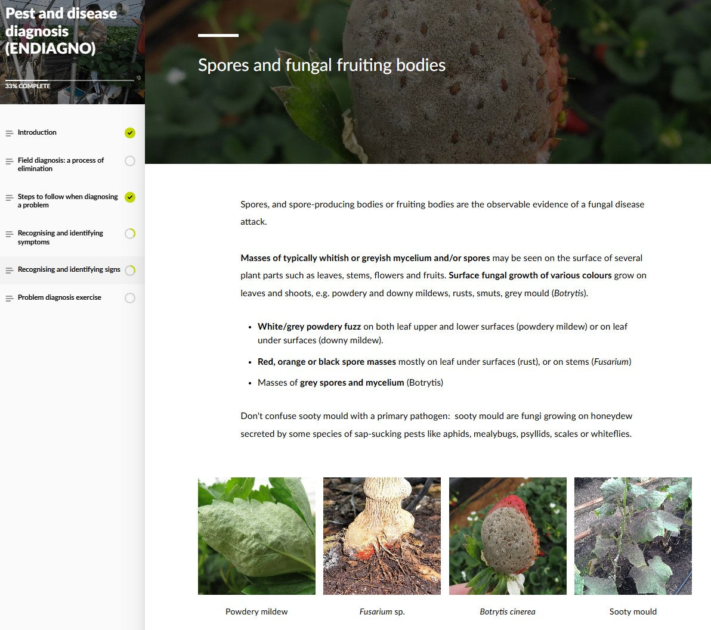Viewport: 711px width, 630px height.
Task: Click the Sooty mould image
Action: pos(633,536)
